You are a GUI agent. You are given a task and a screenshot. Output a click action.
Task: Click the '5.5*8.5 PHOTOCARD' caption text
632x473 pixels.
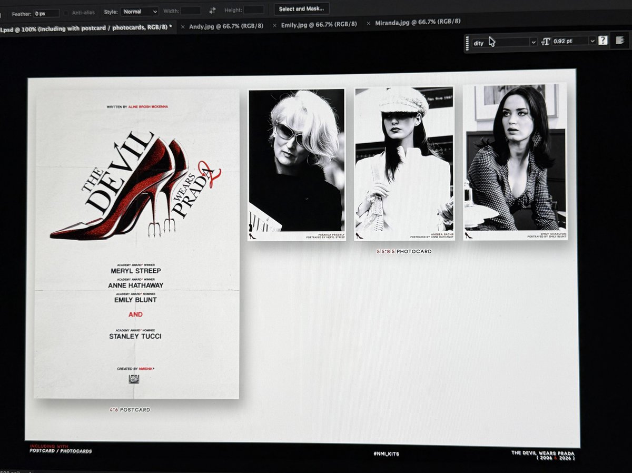point(404,251)
